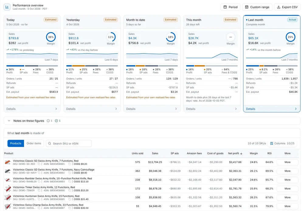Copy the DEMO-SD-NAVY SKU with its copy icon

(39, 173)
